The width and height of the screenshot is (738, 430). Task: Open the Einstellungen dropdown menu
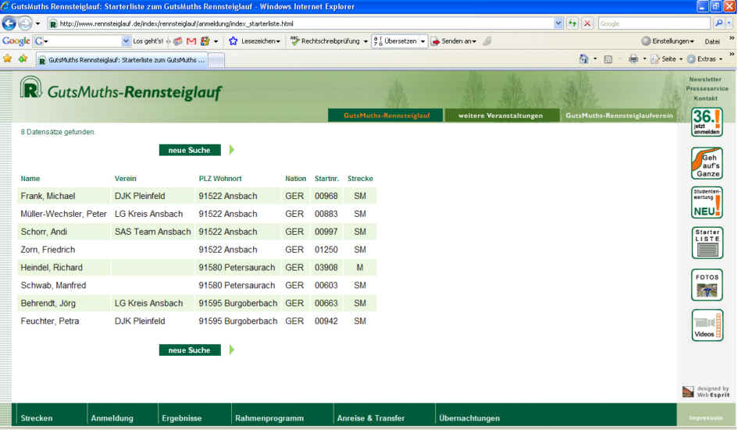[668, 41]
